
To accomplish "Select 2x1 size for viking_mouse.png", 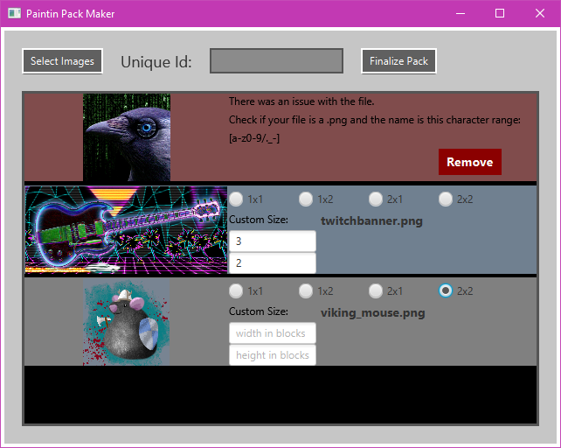I will pyautogui.click(x=385, y=291).
